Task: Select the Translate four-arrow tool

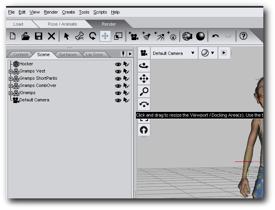Action: pos(105,36)
